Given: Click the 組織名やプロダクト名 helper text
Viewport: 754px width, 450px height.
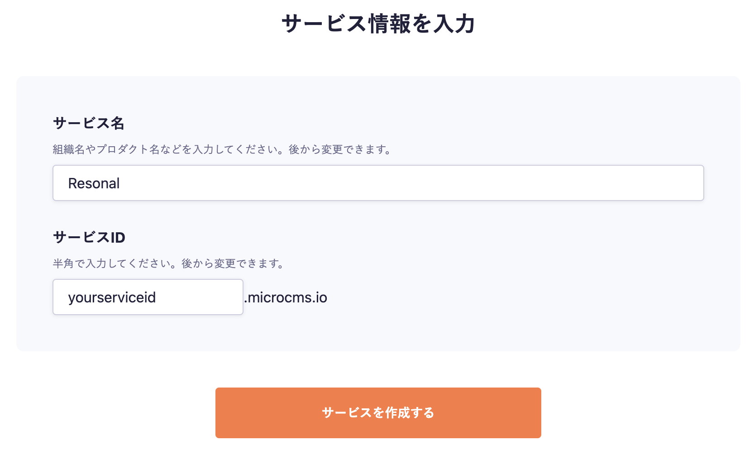Looking at the screenshot, I should [x=167, y=149].
